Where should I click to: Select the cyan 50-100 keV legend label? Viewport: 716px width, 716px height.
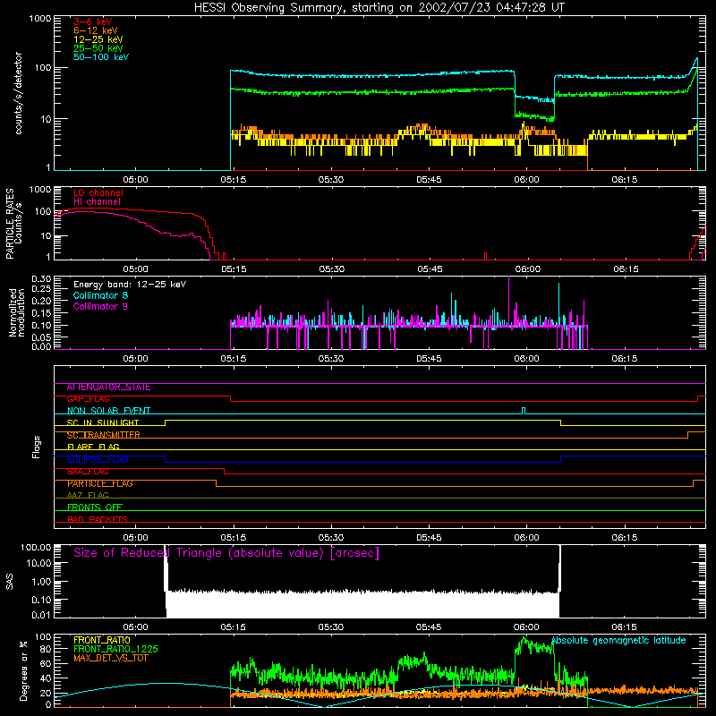[x=101, y=57]
